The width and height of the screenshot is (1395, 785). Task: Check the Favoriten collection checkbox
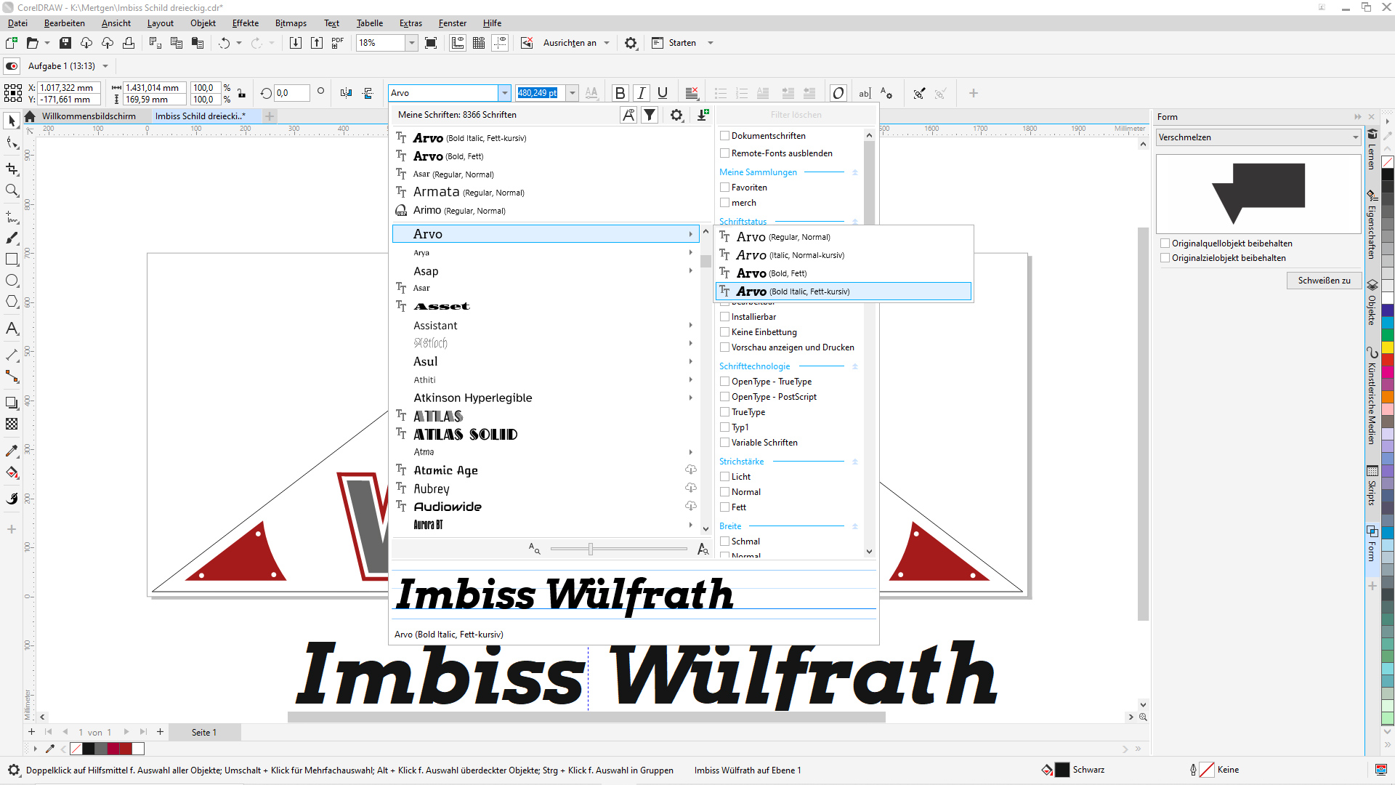[724, 188]
